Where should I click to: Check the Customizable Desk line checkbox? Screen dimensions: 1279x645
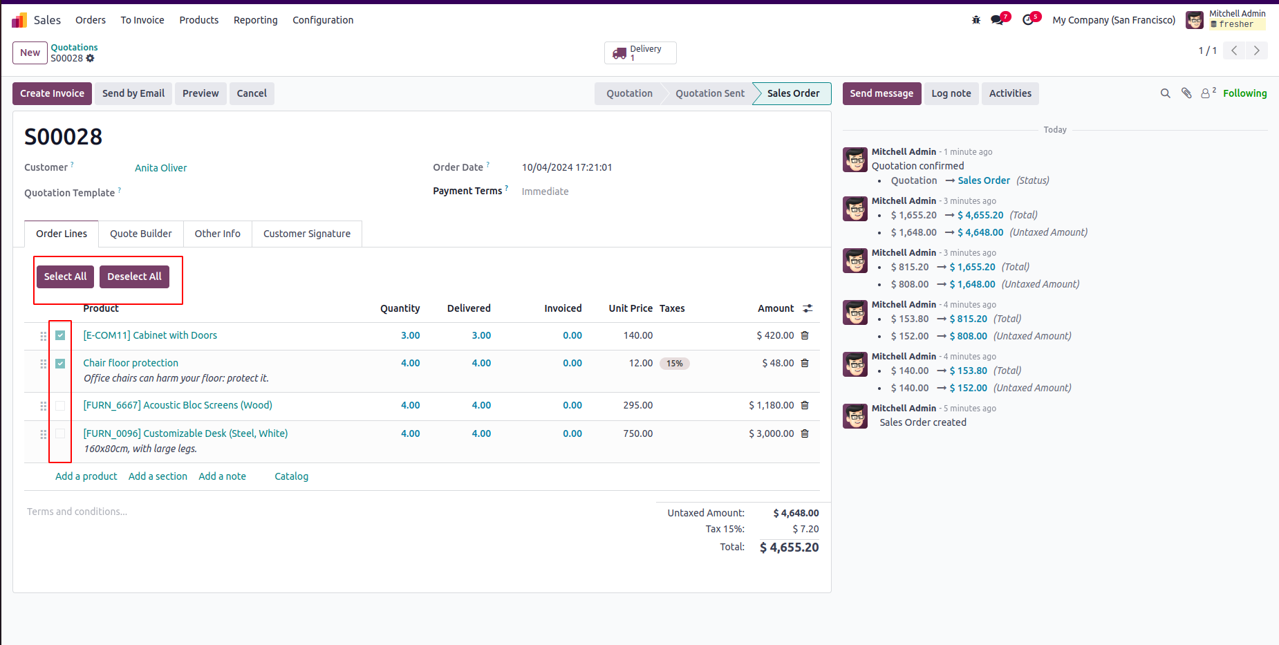pyautogui.click(x=60, y=433)
